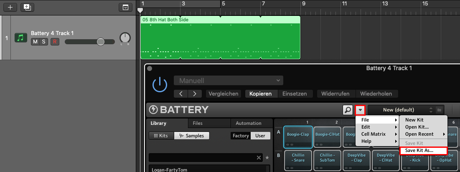Click the Kopieren button
The height and width of the screenshot is (172, 460).
tap(261, 94)
